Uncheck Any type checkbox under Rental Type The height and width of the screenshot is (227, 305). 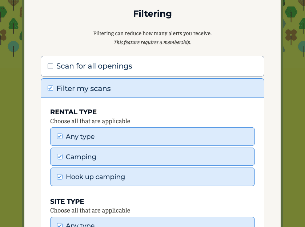(60, 136)
